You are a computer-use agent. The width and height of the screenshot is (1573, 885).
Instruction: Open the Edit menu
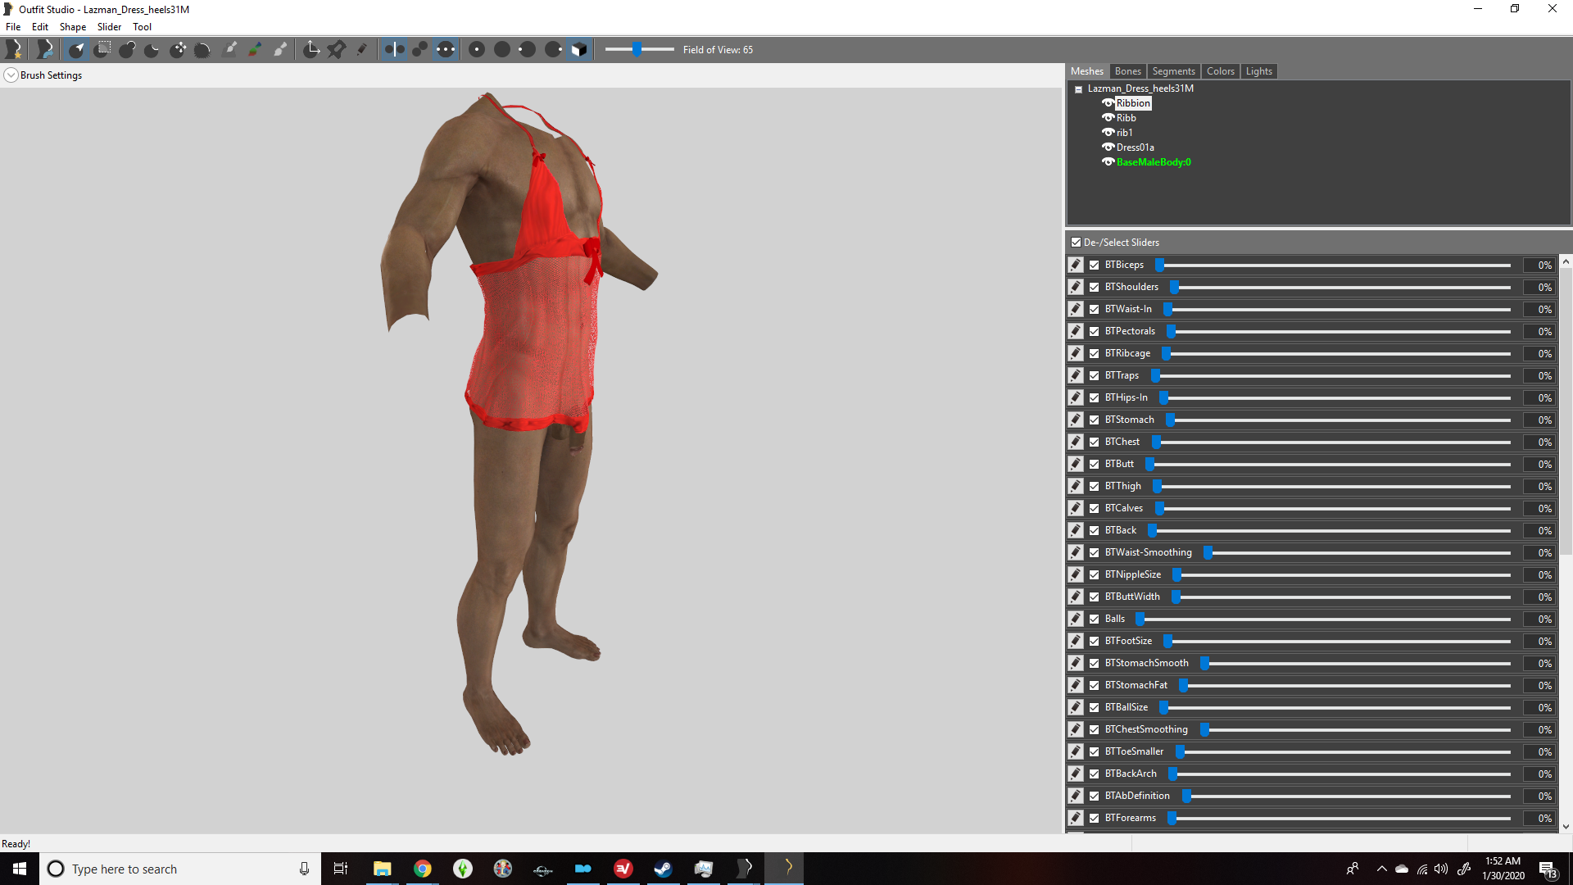[40, 27]
